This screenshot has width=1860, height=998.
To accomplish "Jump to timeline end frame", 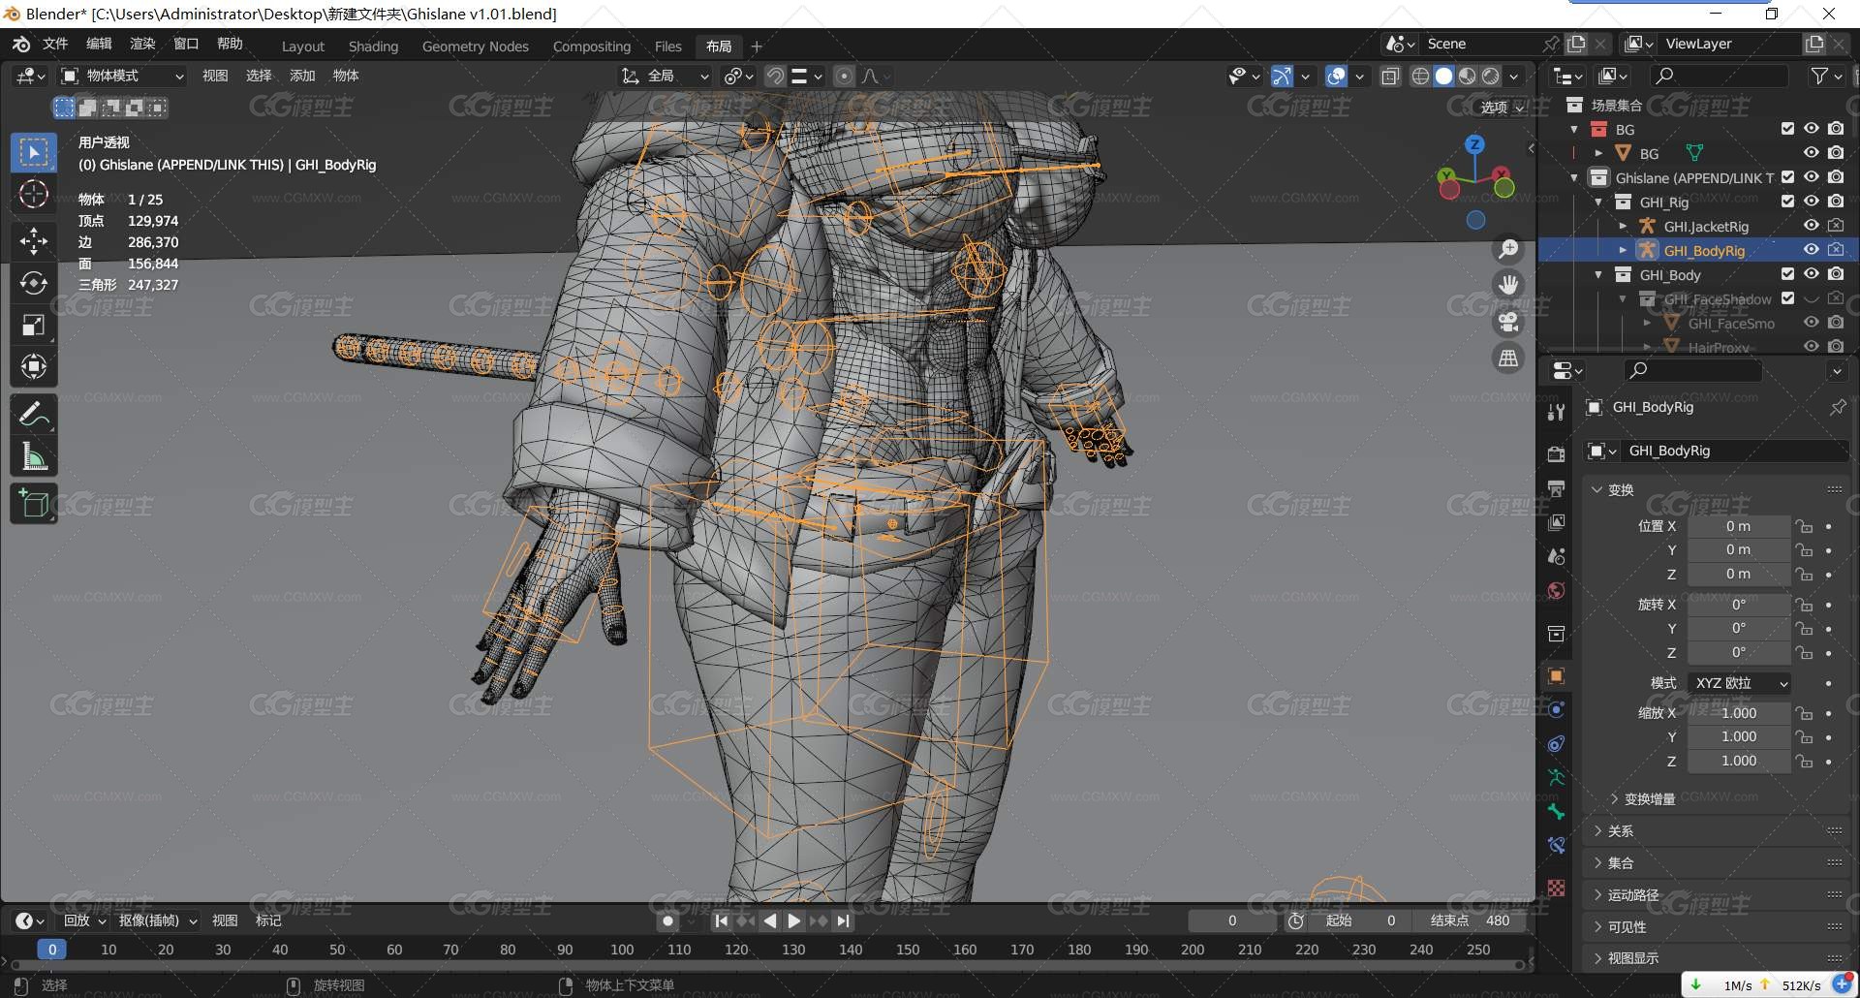I will [x=844, y=921].
